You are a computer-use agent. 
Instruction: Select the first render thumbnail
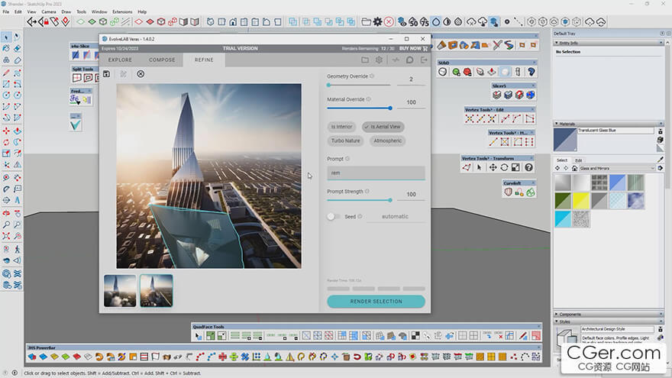(120, 291)
